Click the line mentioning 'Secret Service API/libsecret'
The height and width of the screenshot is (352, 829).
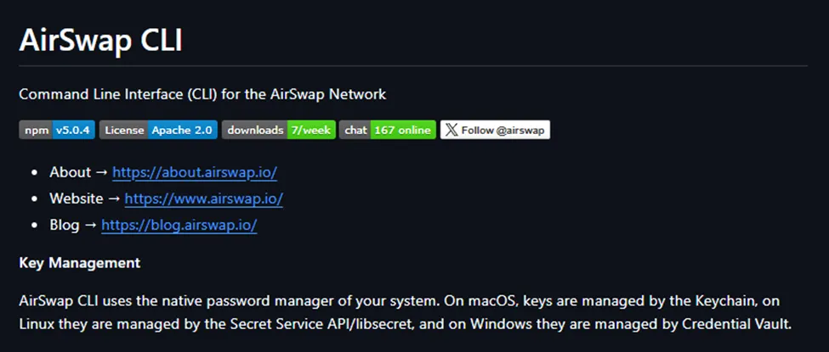tap(405, 323)
